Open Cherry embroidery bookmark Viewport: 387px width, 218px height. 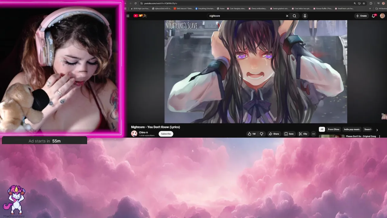tap(257, 8)
